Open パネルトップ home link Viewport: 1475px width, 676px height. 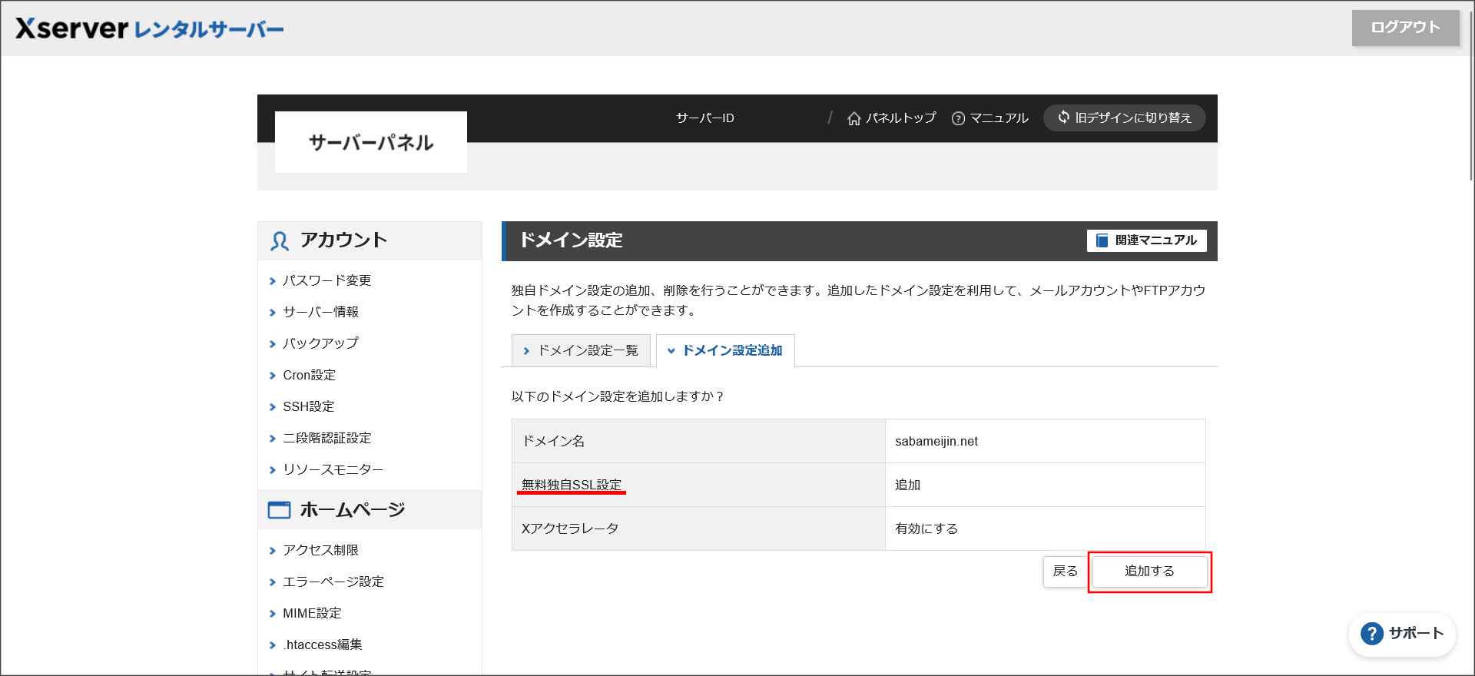(x=891, y=118)
